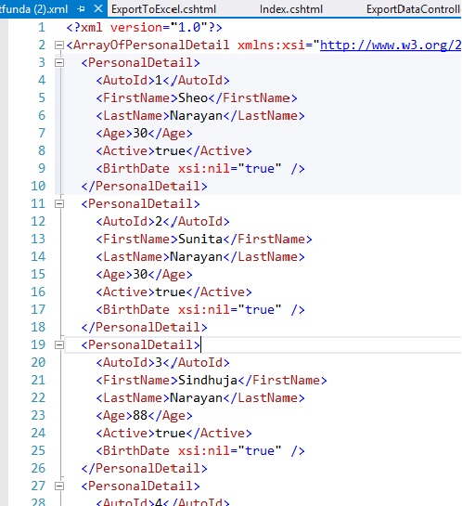
Task: Follow the http://www.w3.org namespace link
Action: 391,45
